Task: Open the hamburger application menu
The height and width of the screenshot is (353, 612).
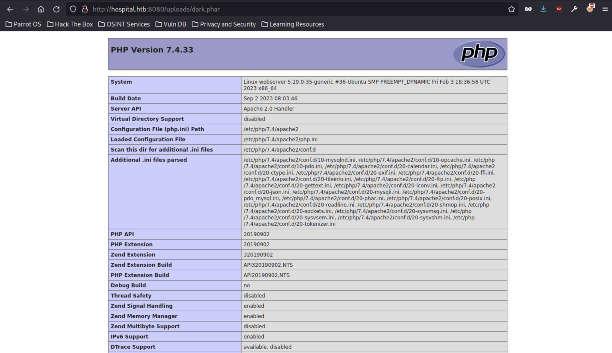Action: click(605, 9)
